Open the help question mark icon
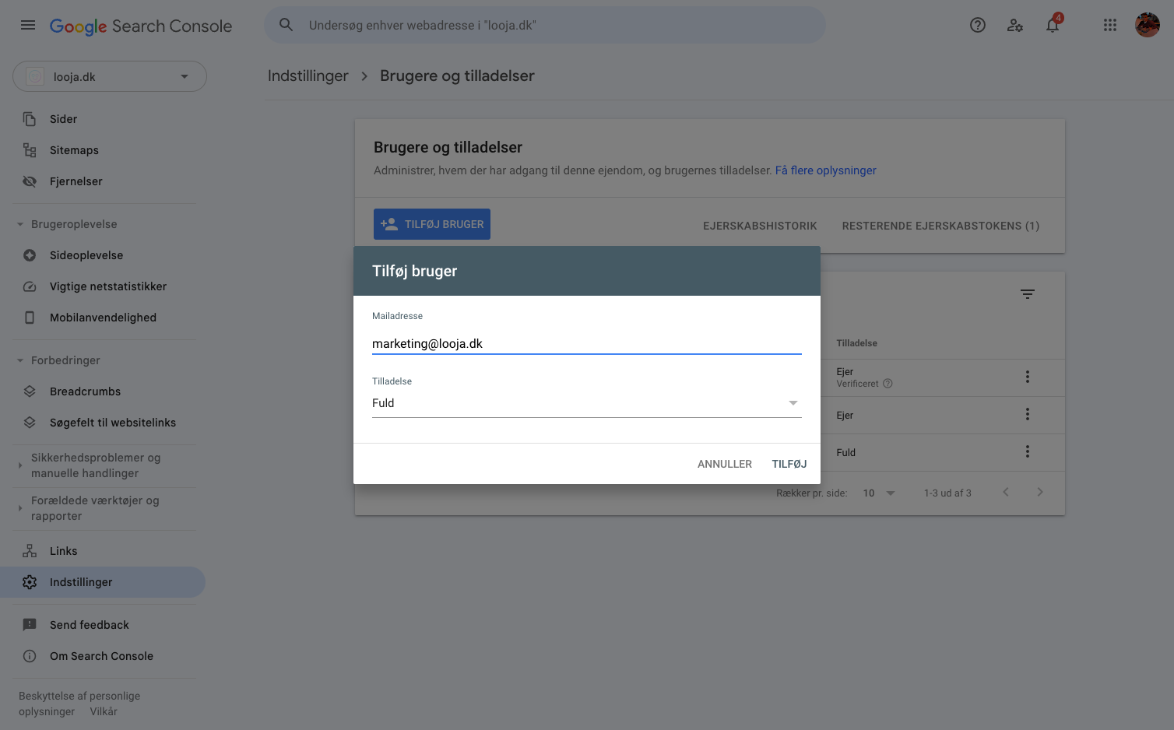This screenshot has width=1174, height=730. [x=978, y=25]
